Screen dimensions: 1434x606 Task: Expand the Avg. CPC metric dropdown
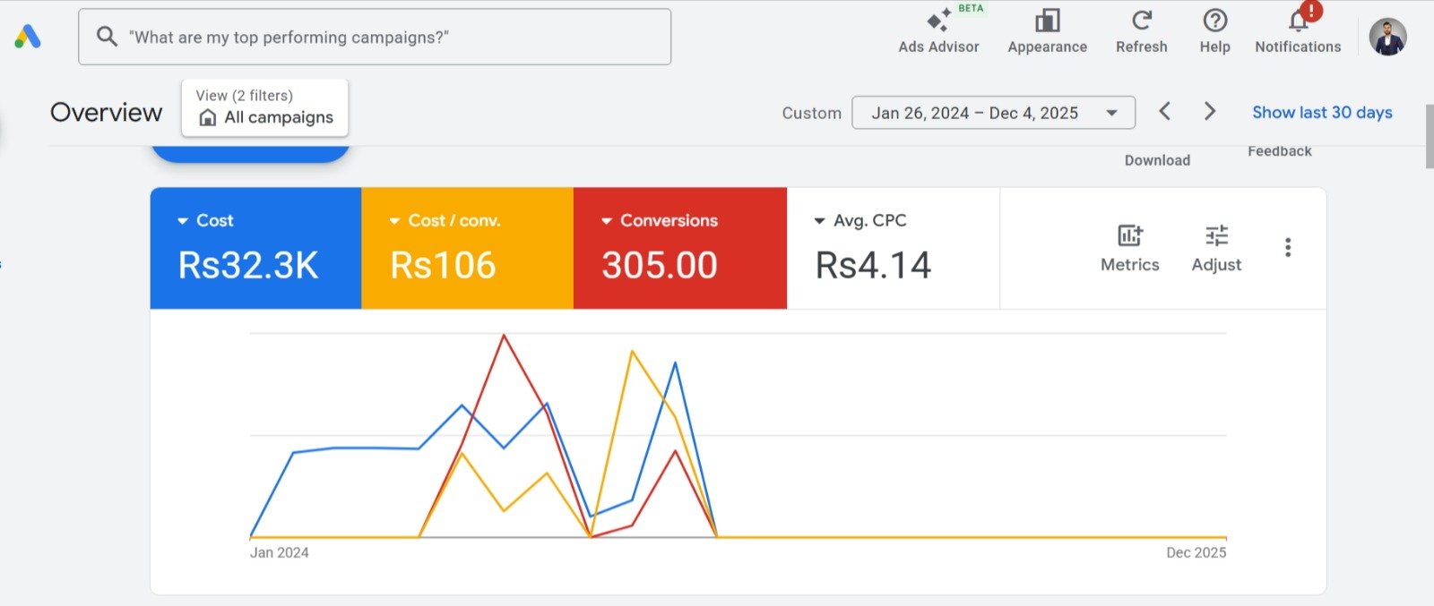click(819, 221)
